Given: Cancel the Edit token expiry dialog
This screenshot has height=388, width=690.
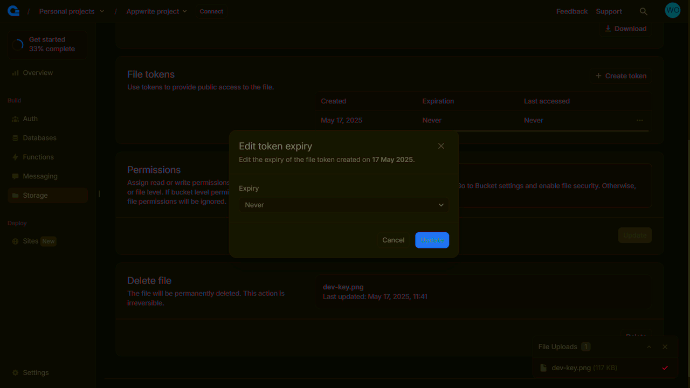Looking at the screenshot, I should pos(393,240).
